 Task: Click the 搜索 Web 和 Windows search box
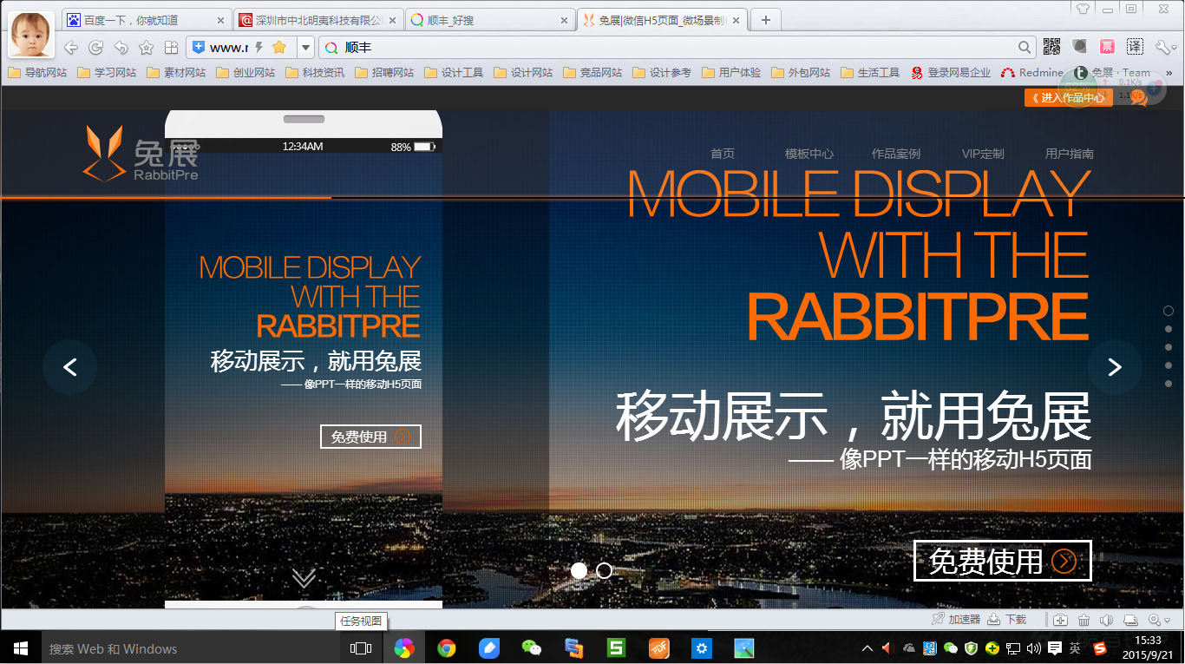coord(188,648)
